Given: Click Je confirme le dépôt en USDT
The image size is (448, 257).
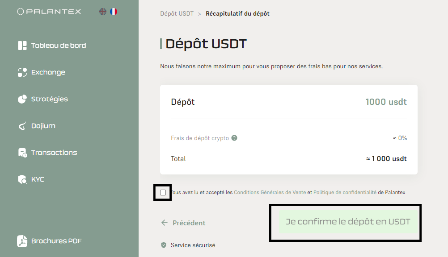Looking at the screenshot, I should tap(348, 222).
